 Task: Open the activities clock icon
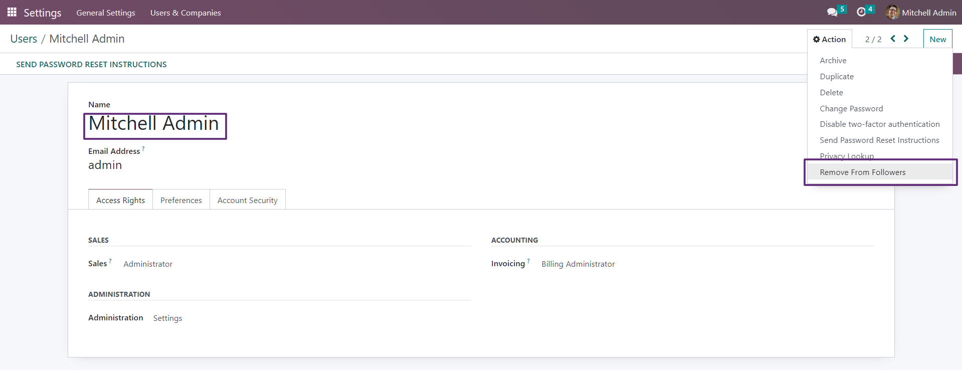pos(861,12)
